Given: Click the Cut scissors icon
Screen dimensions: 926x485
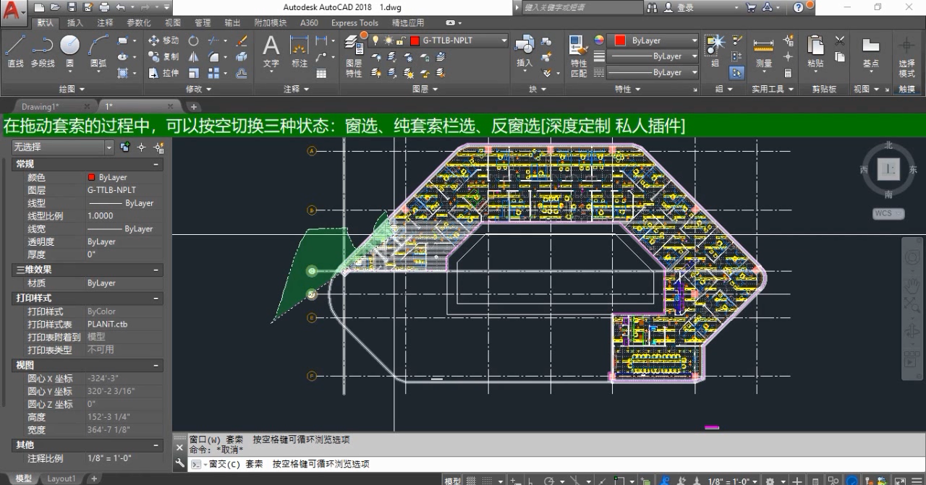Looking at the screenshot, I should tap(840, 40).
